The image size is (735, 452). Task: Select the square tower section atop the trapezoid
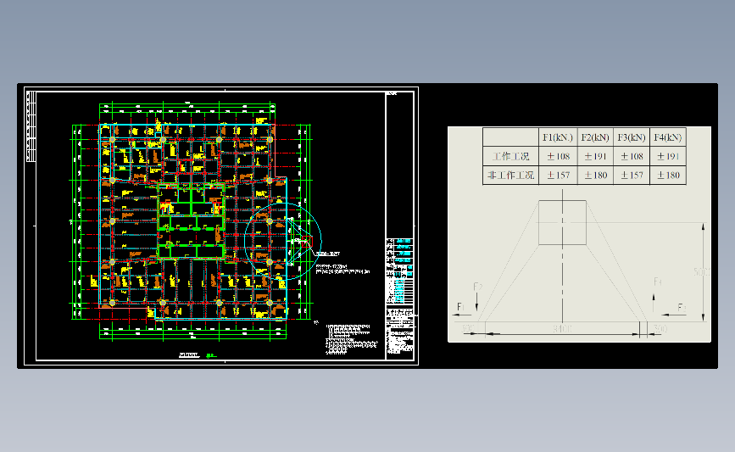pyautogui.click(x=563, y=223)
